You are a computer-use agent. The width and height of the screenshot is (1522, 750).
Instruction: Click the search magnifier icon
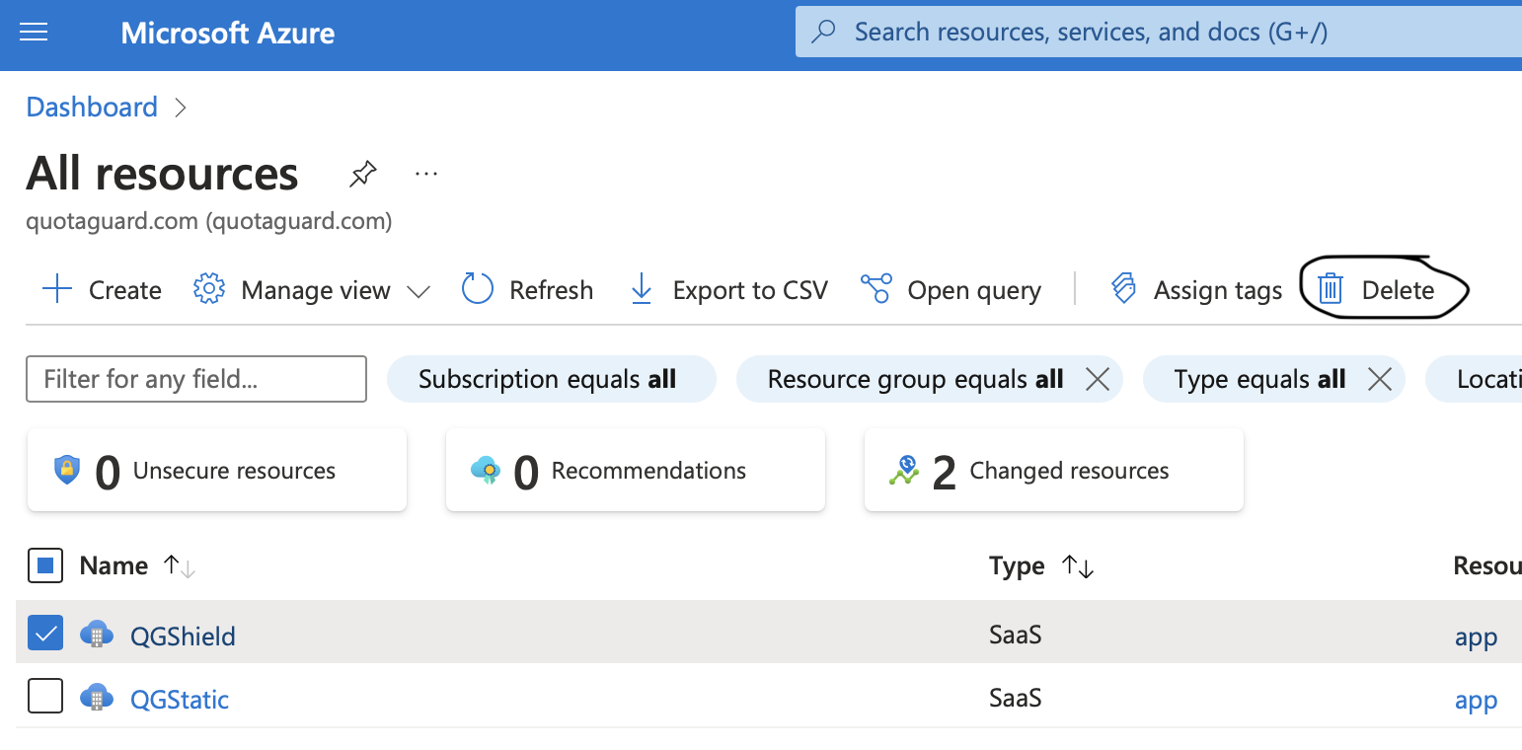(x=823, y=33)
